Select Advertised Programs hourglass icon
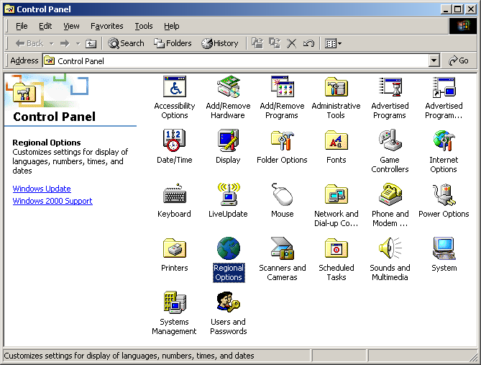The image size is (481, 365). click(x=390, y=87)
